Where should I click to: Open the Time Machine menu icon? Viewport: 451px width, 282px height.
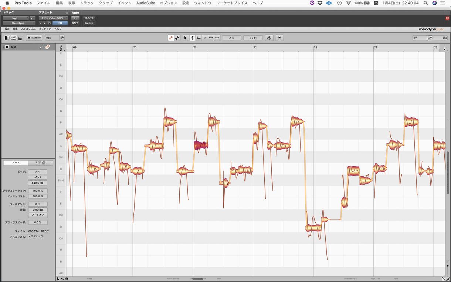[339, 3]
